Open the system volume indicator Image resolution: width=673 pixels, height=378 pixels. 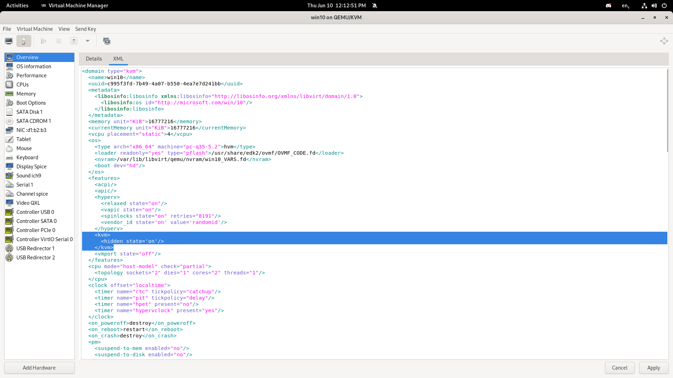(654, 6)
